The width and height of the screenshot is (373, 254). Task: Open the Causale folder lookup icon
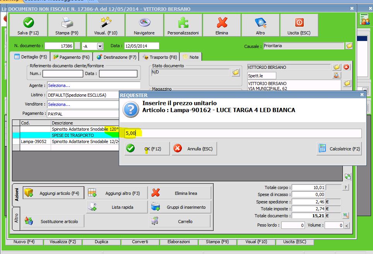click(x=349, y=46)
